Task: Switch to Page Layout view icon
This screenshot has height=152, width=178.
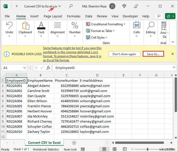Action: pyautogui.click(x=114, y=149)
